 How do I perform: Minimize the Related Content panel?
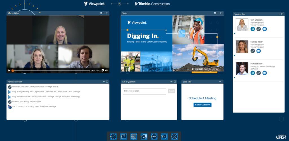(x=104, y=81)
